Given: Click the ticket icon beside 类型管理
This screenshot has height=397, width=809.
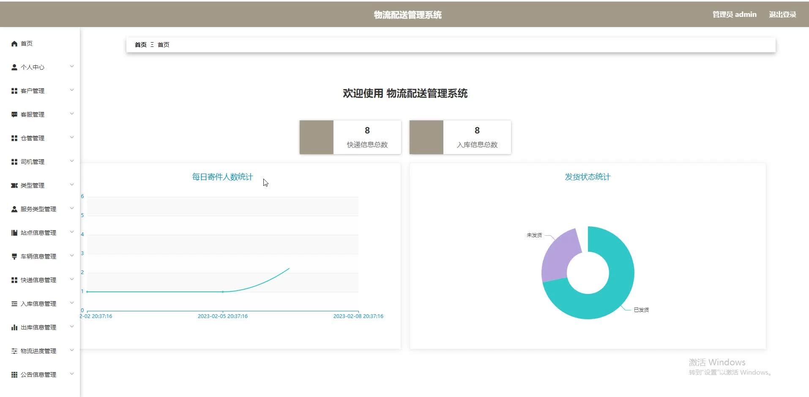Looking at the screenshot, I should pyautogui.click(x=14, y=185).
